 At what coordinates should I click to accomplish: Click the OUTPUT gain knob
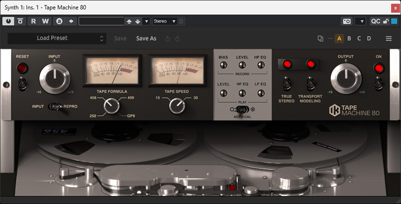coord(346,78)
